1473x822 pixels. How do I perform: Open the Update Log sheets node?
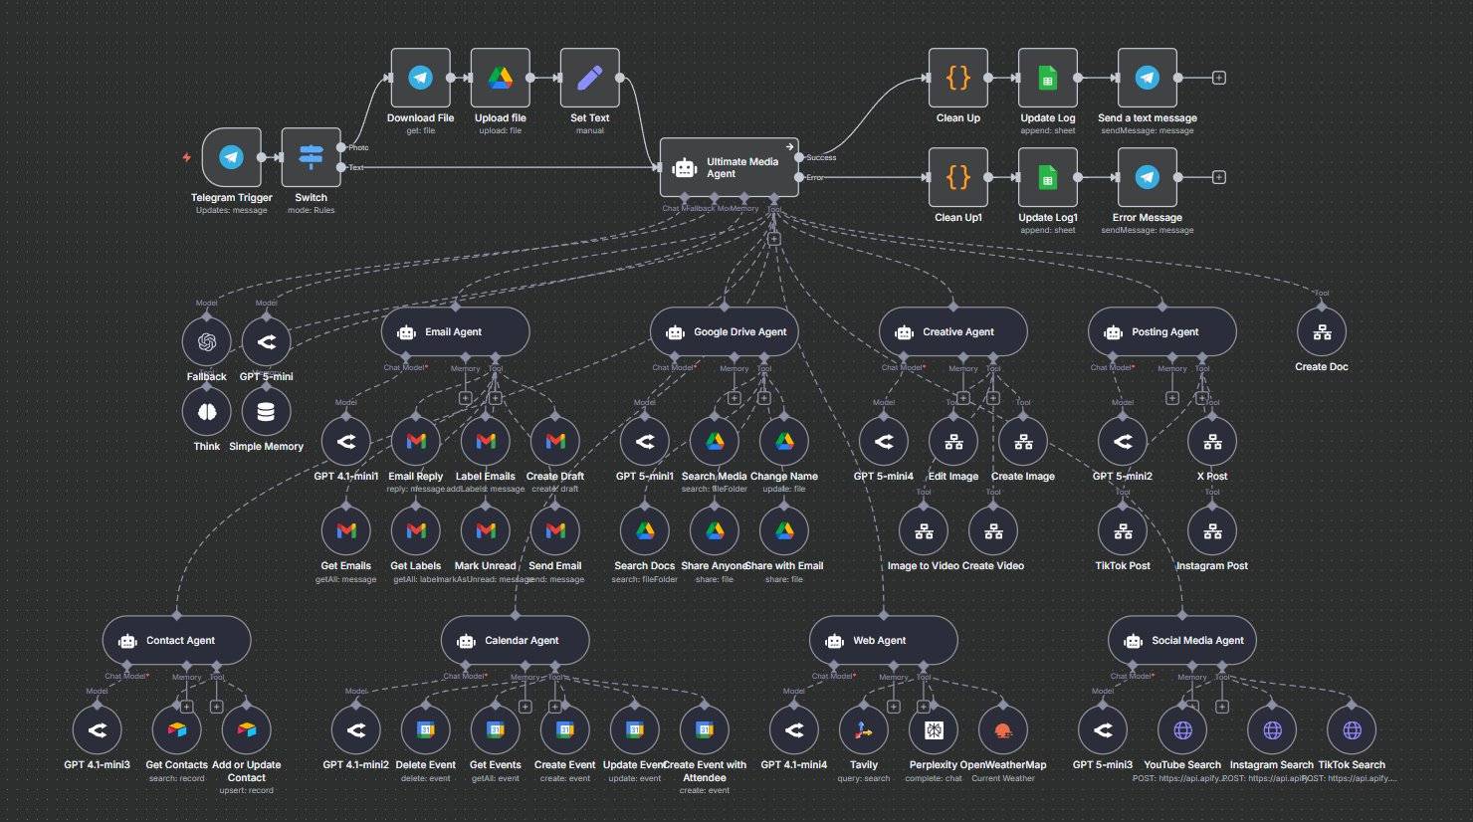click(1047, 78)
